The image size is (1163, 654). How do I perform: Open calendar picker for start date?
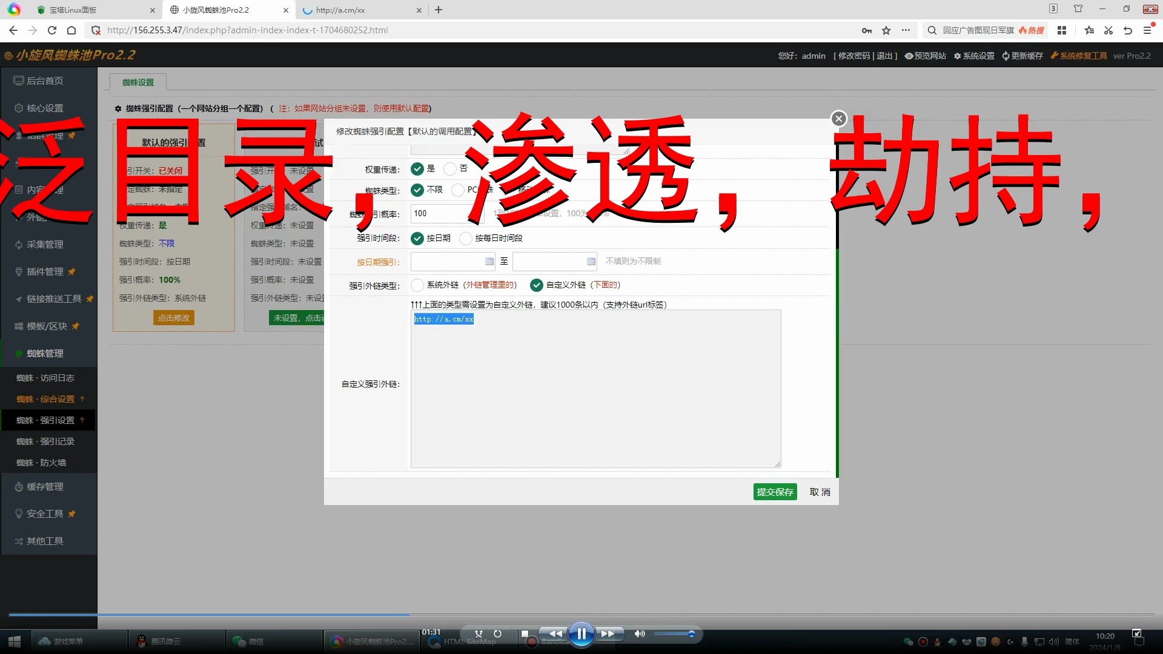point(489,262)
